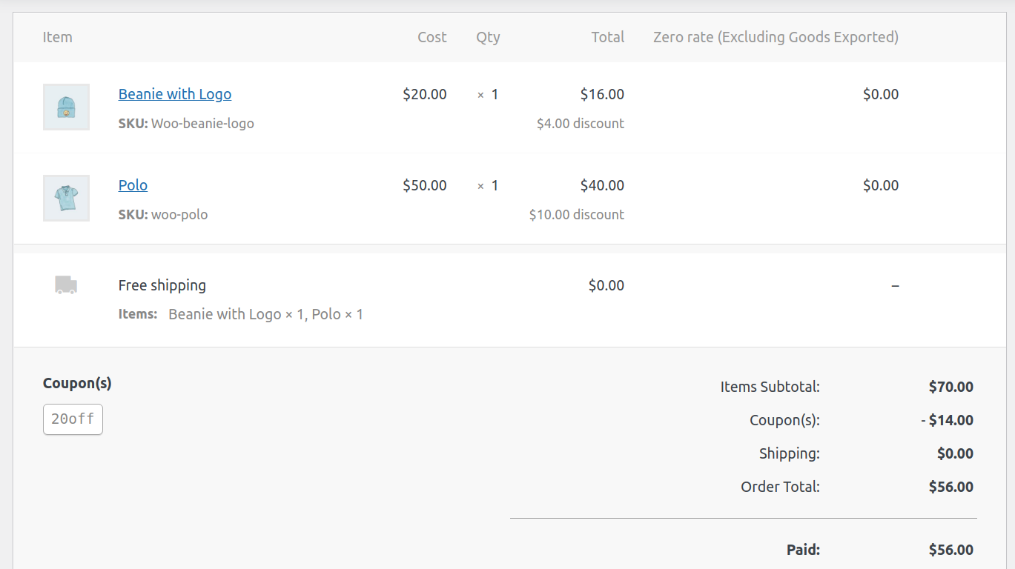1015x569 pixels.
Task: Click the Woo-beanie-logo SKU text
Action: 202,124
